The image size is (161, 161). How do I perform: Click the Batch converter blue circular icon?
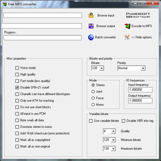pos(91,37)
